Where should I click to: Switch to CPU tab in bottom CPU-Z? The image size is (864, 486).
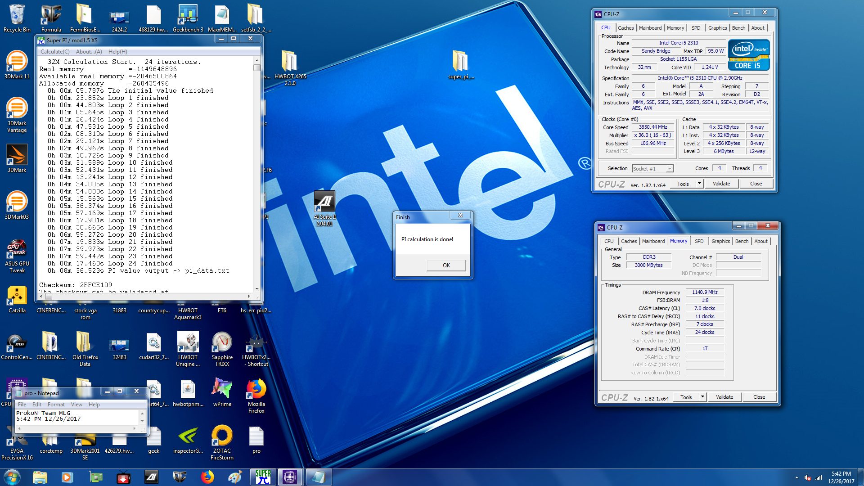(609, 241)
